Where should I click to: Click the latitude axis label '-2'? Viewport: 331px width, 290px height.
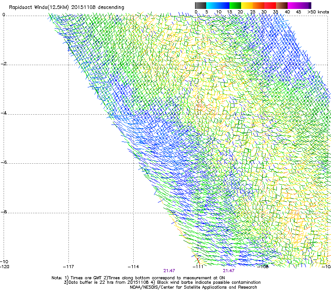pos(4,64)
